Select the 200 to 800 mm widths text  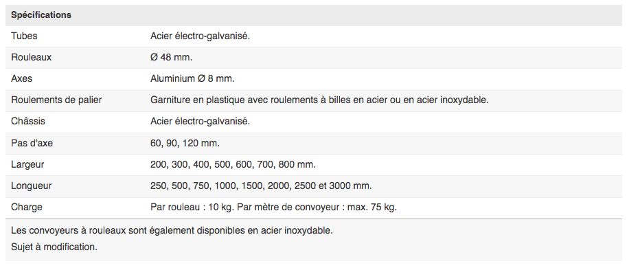coord(233,164)
